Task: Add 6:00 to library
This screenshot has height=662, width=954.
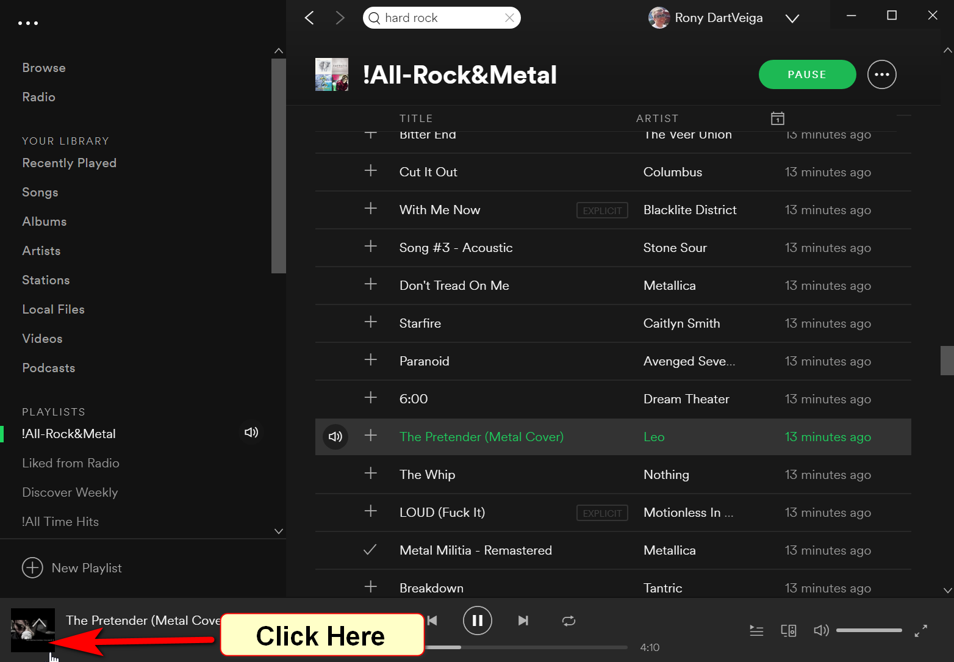Action: [370, 398]
